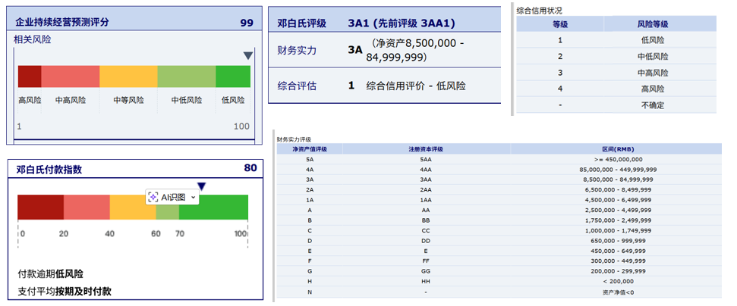Click the 财务实力评级 table title
Image resolution: width=737 pixels, height=306 pixels.
tap(294, 139)
